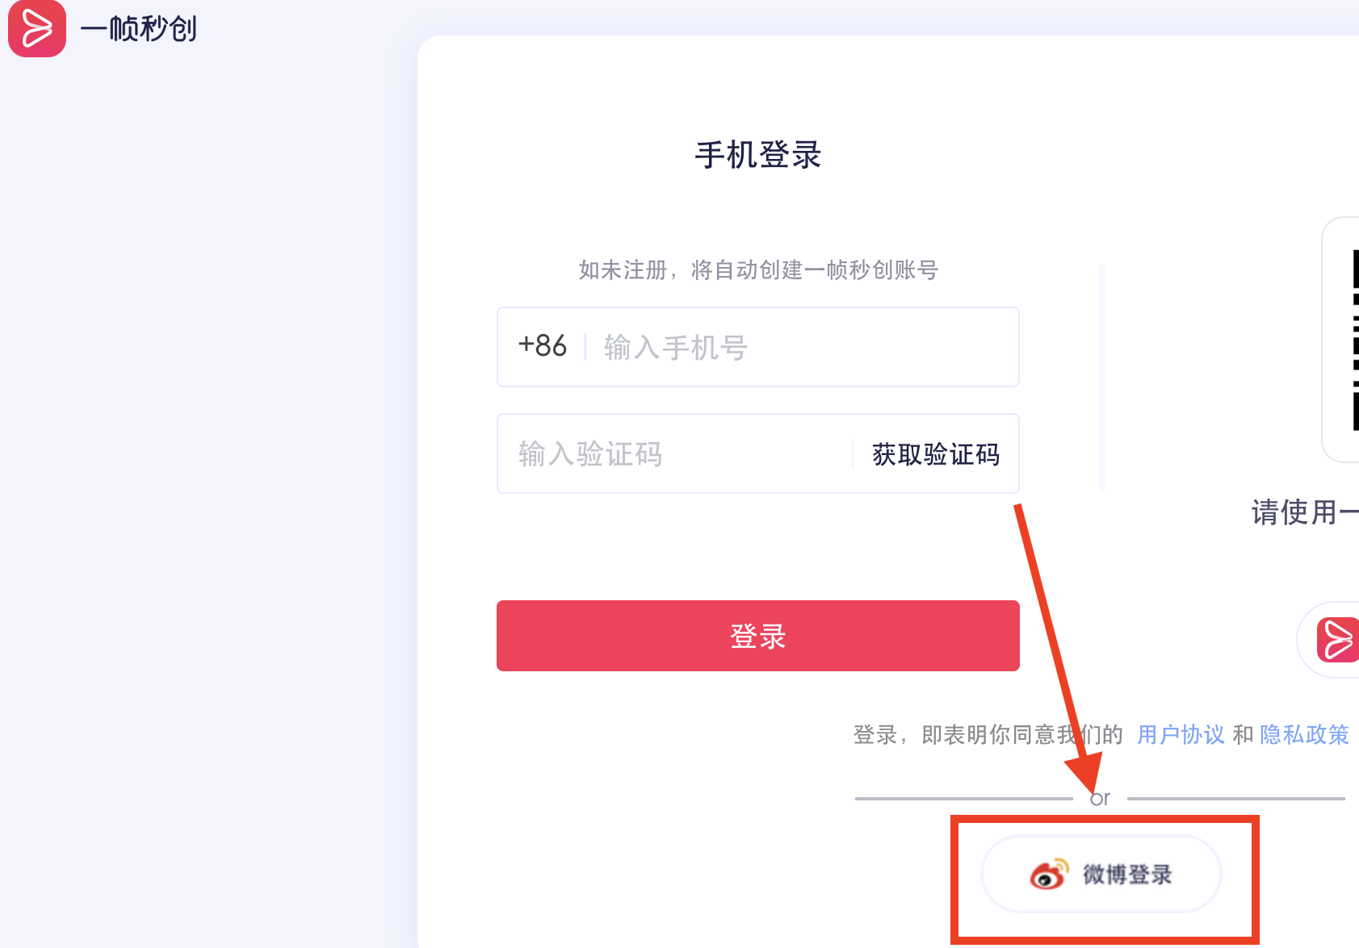Open the +86 country code selector
This screenshot has width=1359, height=948.
[x=543, y=346]
